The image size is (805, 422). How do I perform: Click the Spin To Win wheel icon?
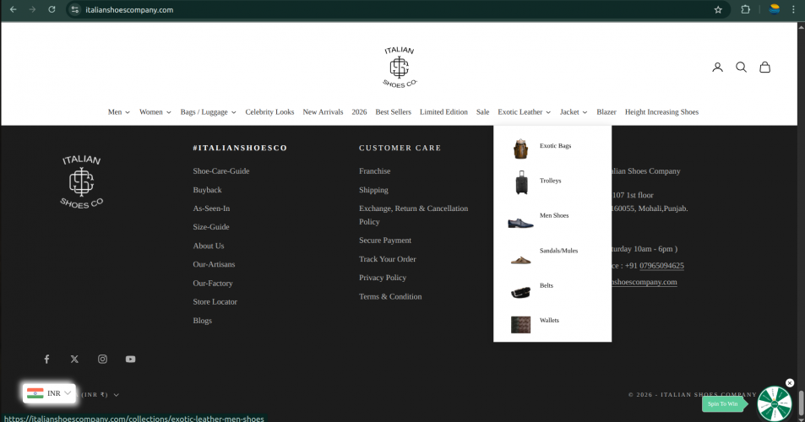click(775, 403)
